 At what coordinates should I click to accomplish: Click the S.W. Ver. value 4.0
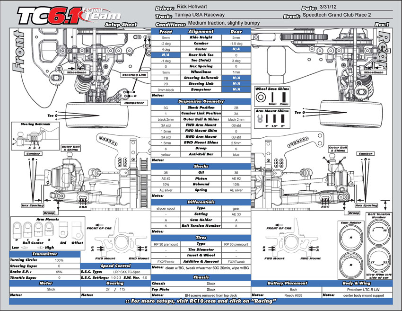point(145,278)
